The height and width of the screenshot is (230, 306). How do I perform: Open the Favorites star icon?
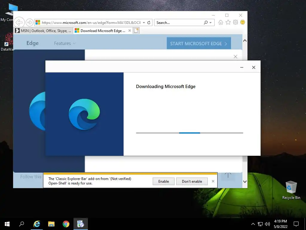(x=228, y=22)
